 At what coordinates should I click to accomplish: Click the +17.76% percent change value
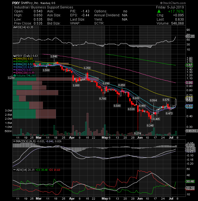coord(176,11)
